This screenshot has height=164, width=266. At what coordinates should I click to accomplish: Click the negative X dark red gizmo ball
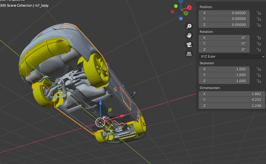172,12
